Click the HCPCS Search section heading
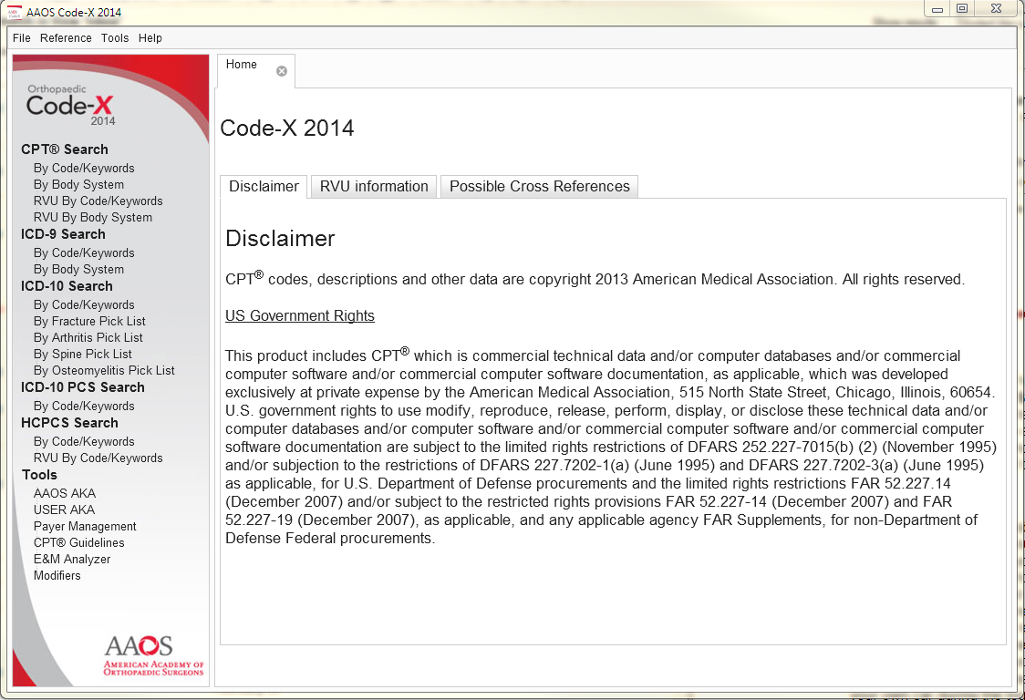Screen dimensions: 1025x700 70,423
